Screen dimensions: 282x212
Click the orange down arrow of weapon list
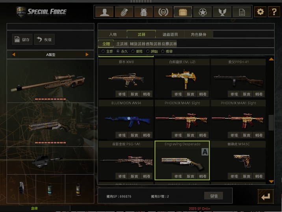pos(271,181)
